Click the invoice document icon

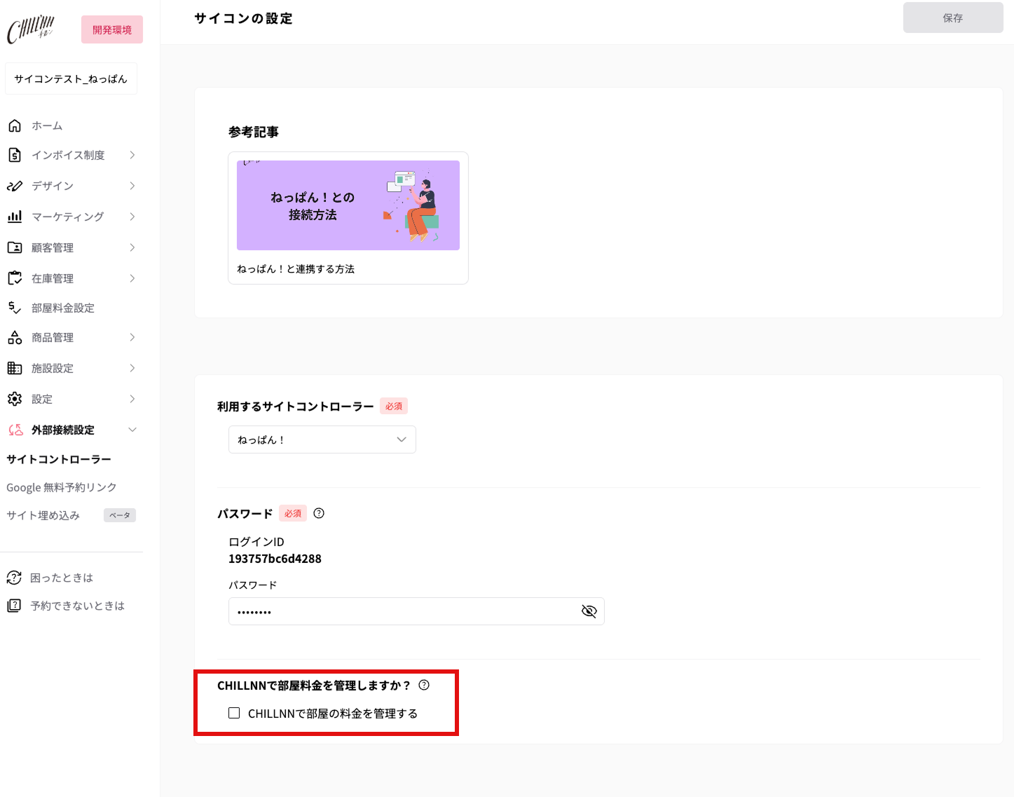point(15,155)
